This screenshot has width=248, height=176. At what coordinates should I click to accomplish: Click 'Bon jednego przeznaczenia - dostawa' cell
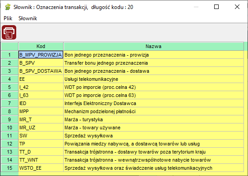153,71
